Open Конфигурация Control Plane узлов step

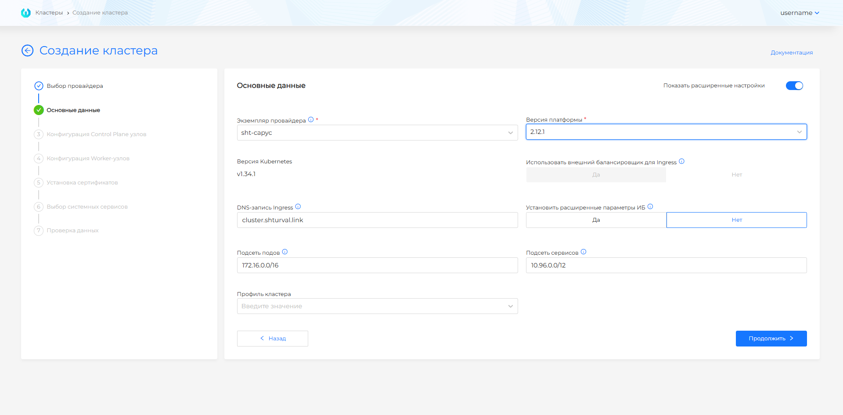(97, 134)
